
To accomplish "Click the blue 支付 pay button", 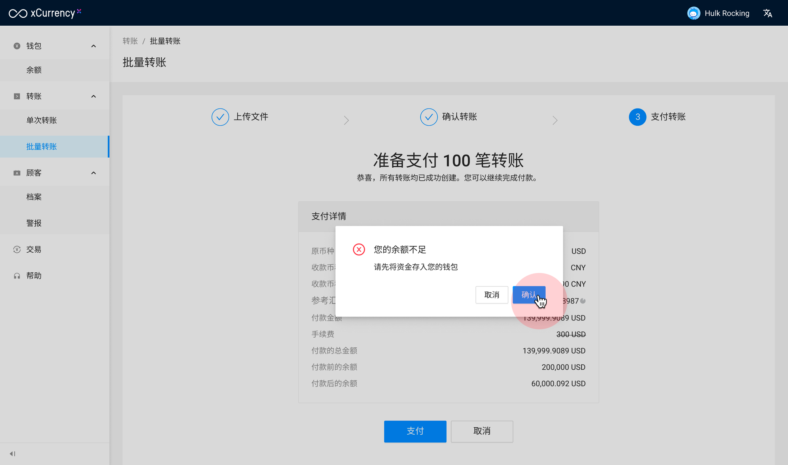I will pos(415,431).
